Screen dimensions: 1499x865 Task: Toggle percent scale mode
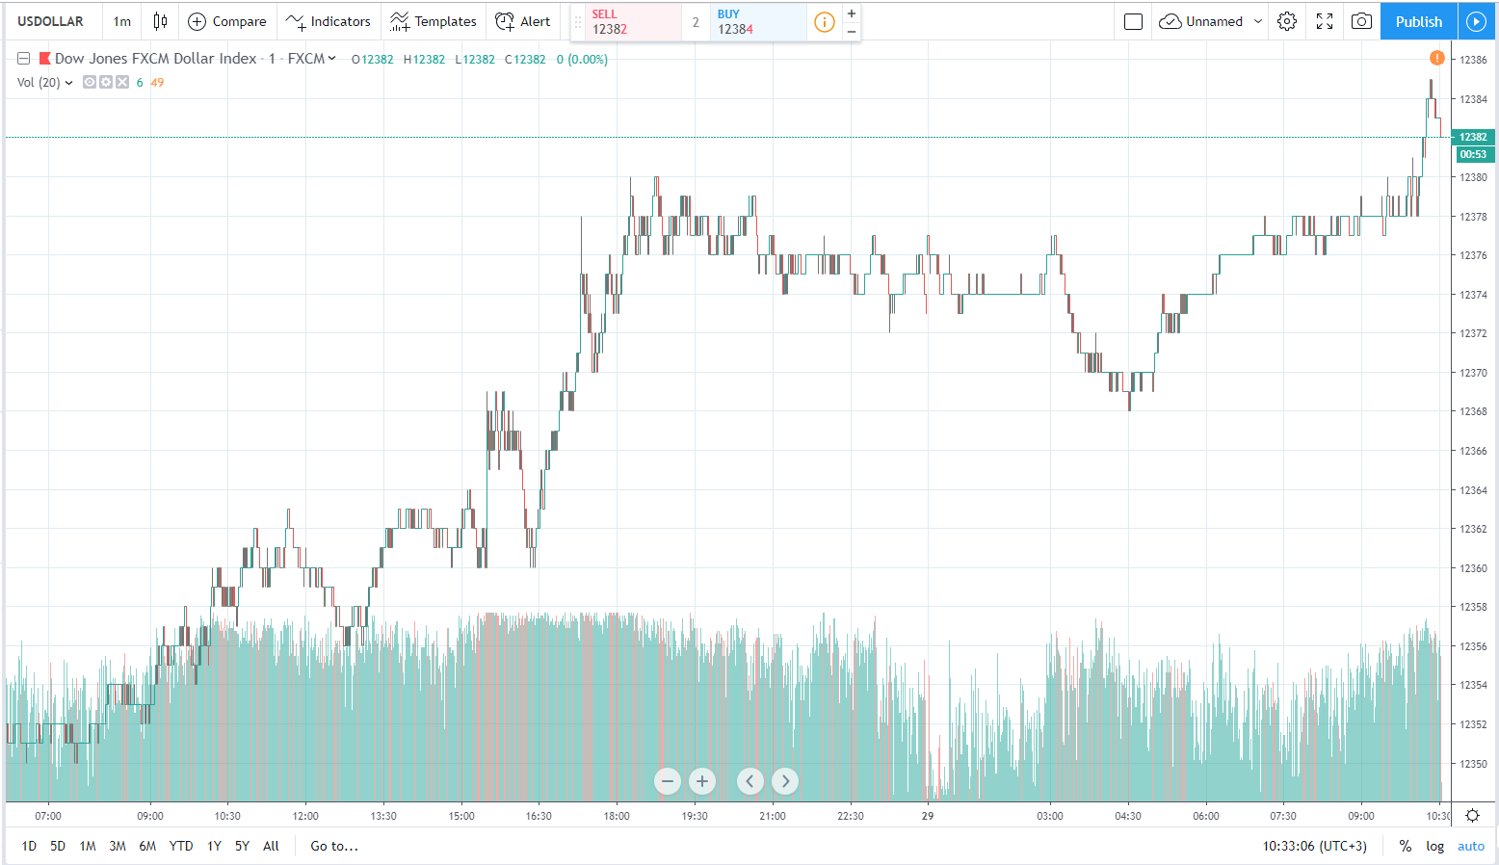(x=1406, y=847)
